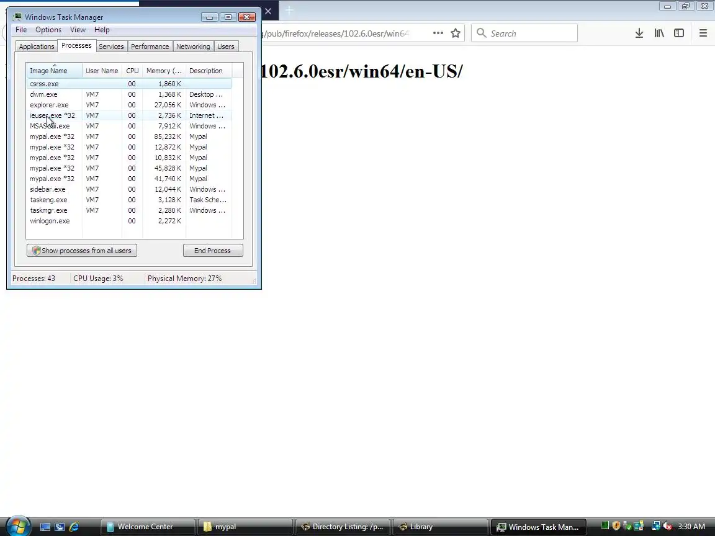Select mypal.exe using 45,828 K memory
This screenshot has height=536, width=715.
[x=129, y=167]
